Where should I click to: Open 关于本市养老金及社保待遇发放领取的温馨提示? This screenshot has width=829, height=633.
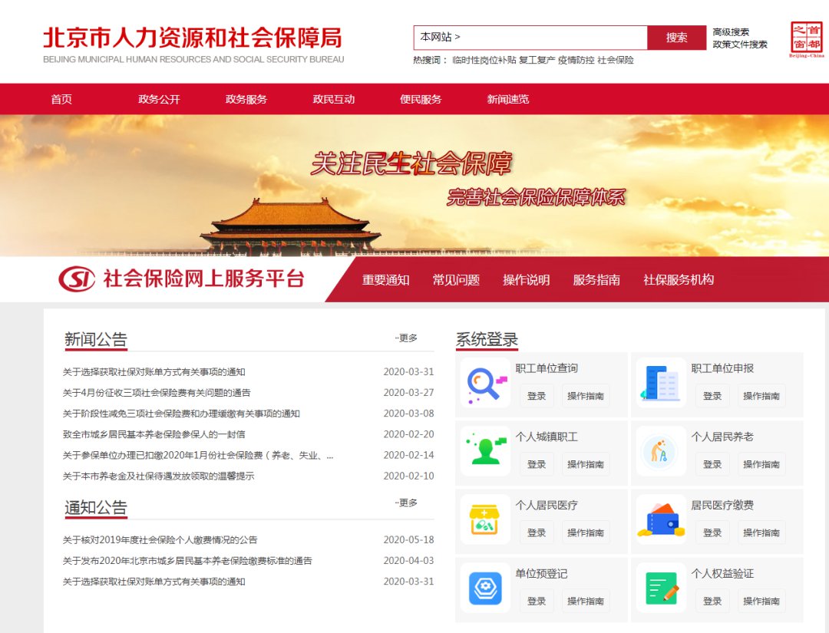158,476
